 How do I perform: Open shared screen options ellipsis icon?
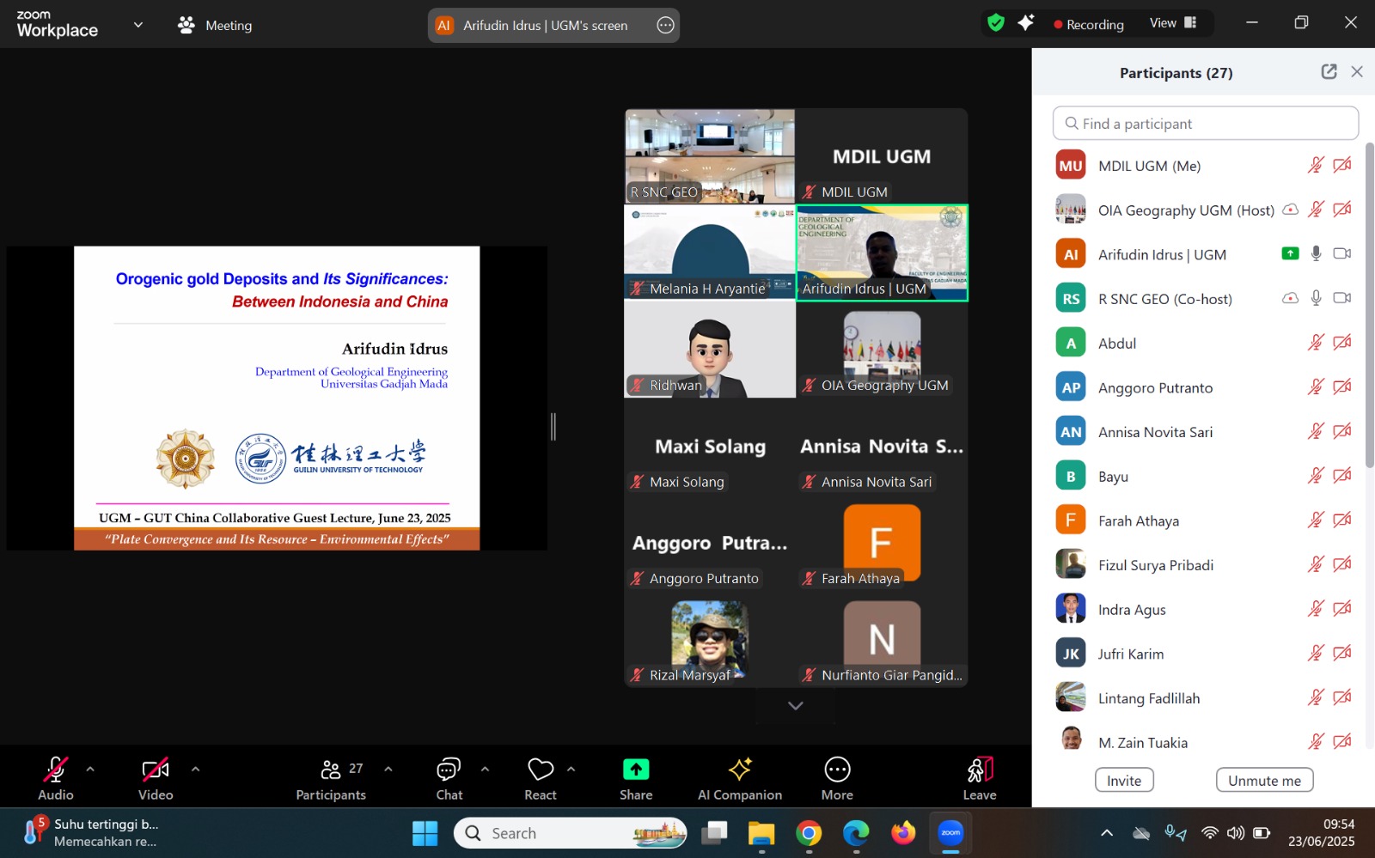pyautogui.click(x=665, y=25)
